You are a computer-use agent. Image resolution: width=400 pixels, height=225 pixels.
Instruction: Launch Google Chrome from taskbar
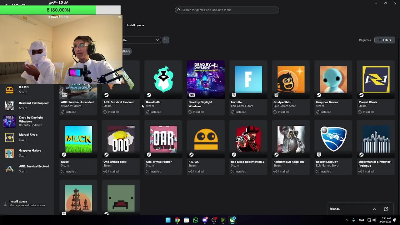177,220
